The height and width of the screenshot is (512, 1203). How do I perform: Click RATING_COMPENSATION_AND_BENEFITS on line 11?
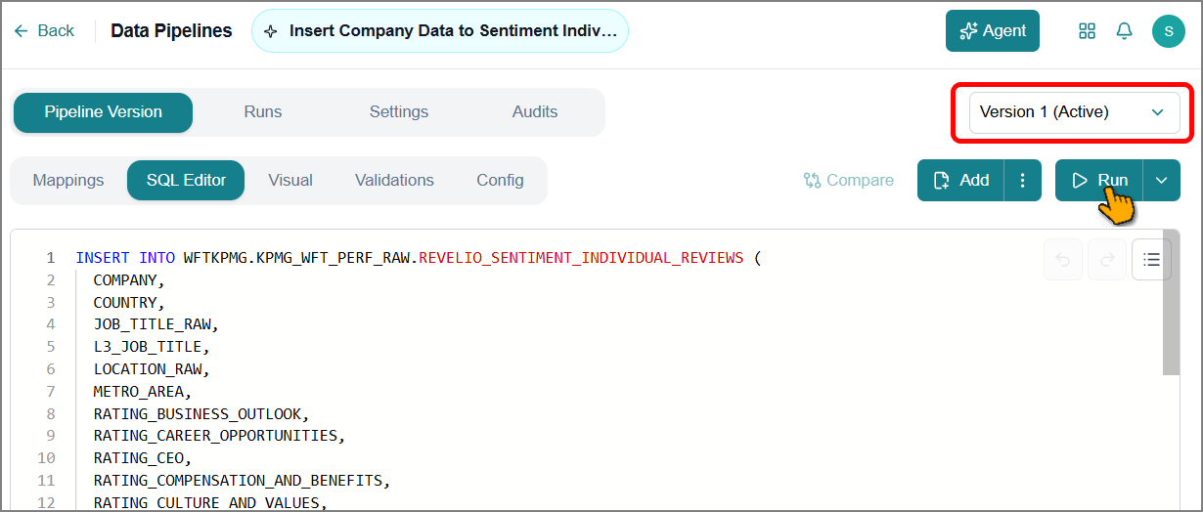click(x=239, y=481)
